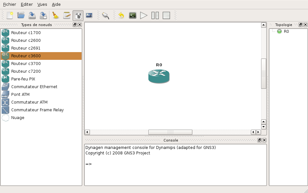Click canvas horizontal scrollbar left arrow
The image size is (308, 193).
pos(87,132)
